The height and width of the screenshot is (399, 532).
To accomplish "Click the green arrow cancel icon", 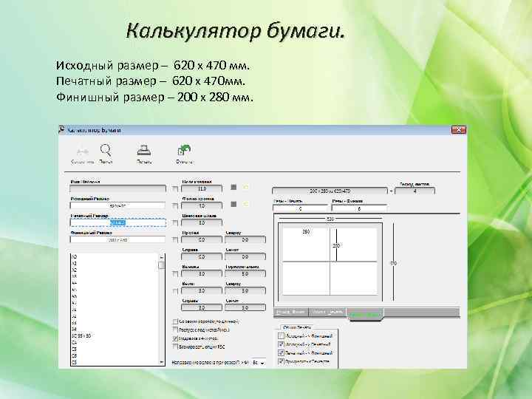I will pos(184,150).
